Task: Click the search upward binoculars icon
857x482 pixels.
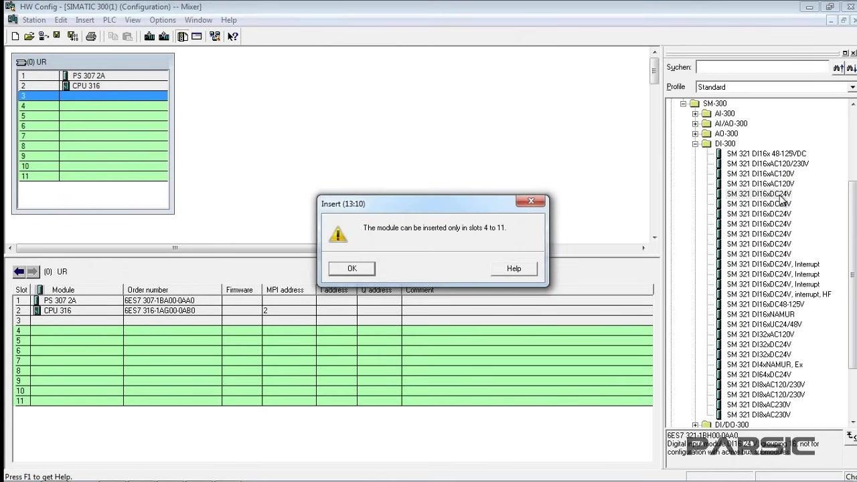Action: (x=838, y=68)
